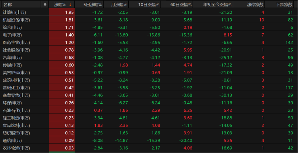Click 0.69 ten-day value for 美容护理

[x=156, y=73]
